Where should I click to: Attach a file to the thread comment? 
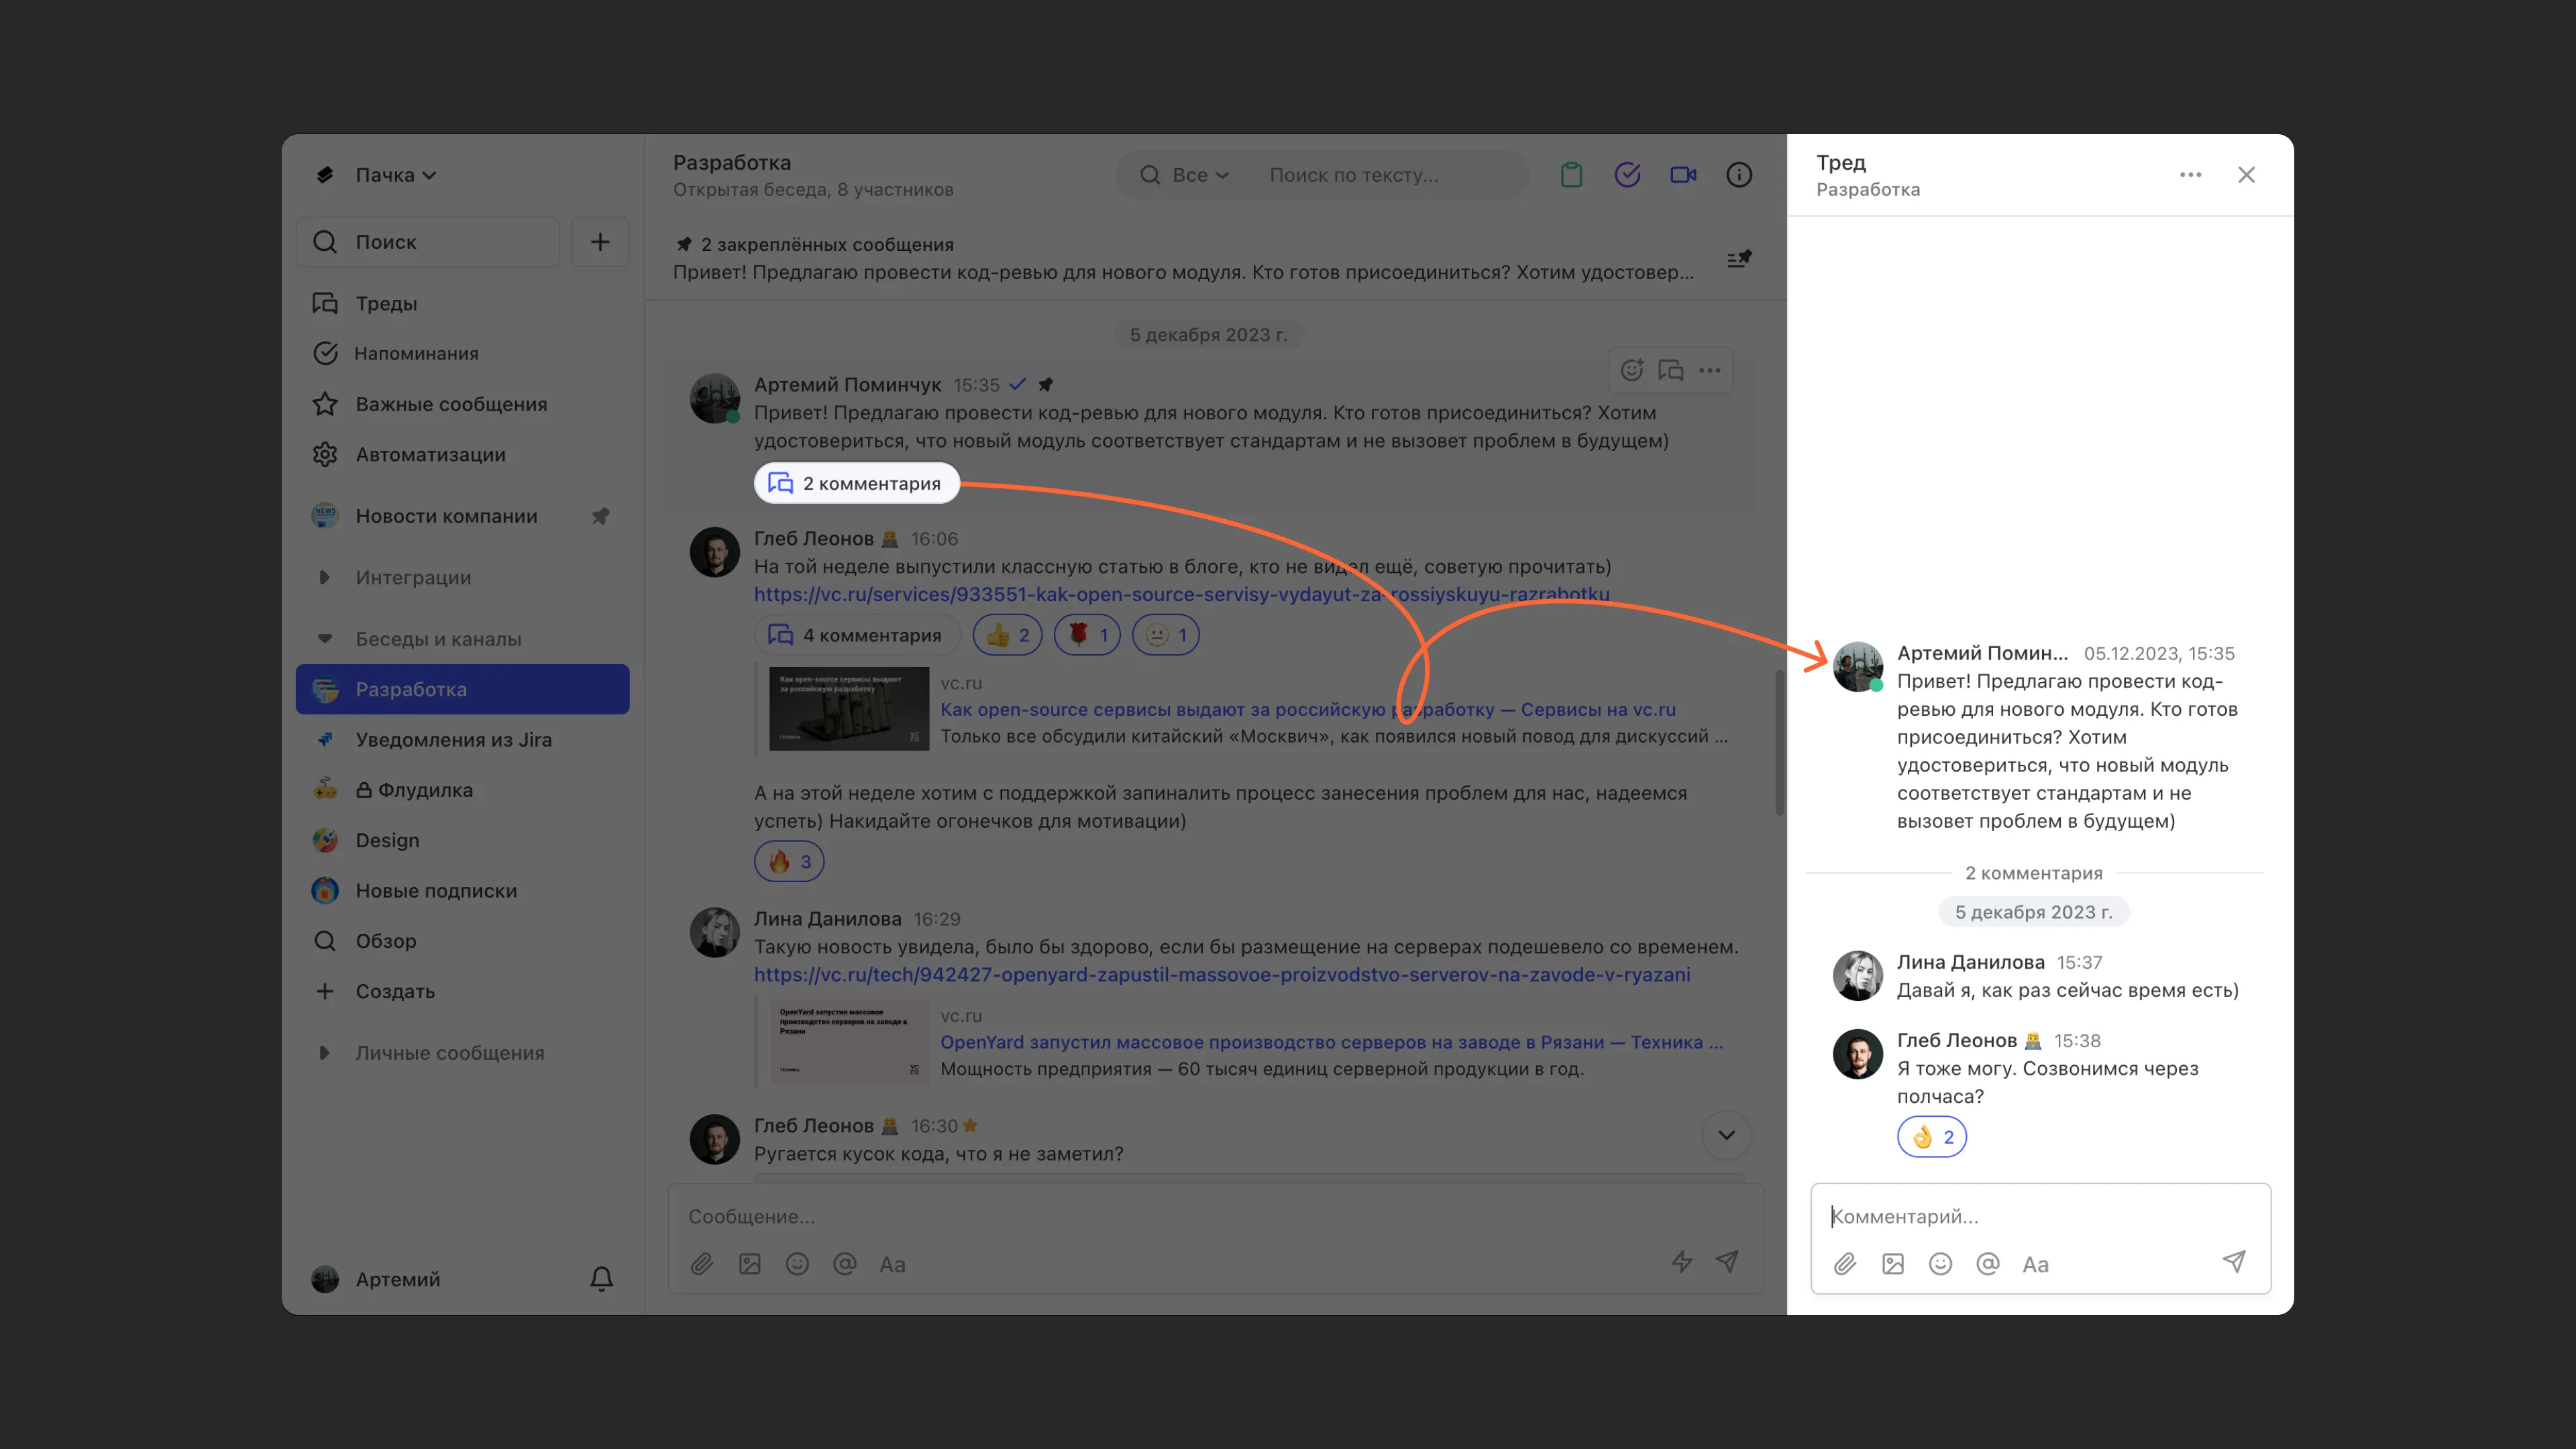tap(1845, 1264)
